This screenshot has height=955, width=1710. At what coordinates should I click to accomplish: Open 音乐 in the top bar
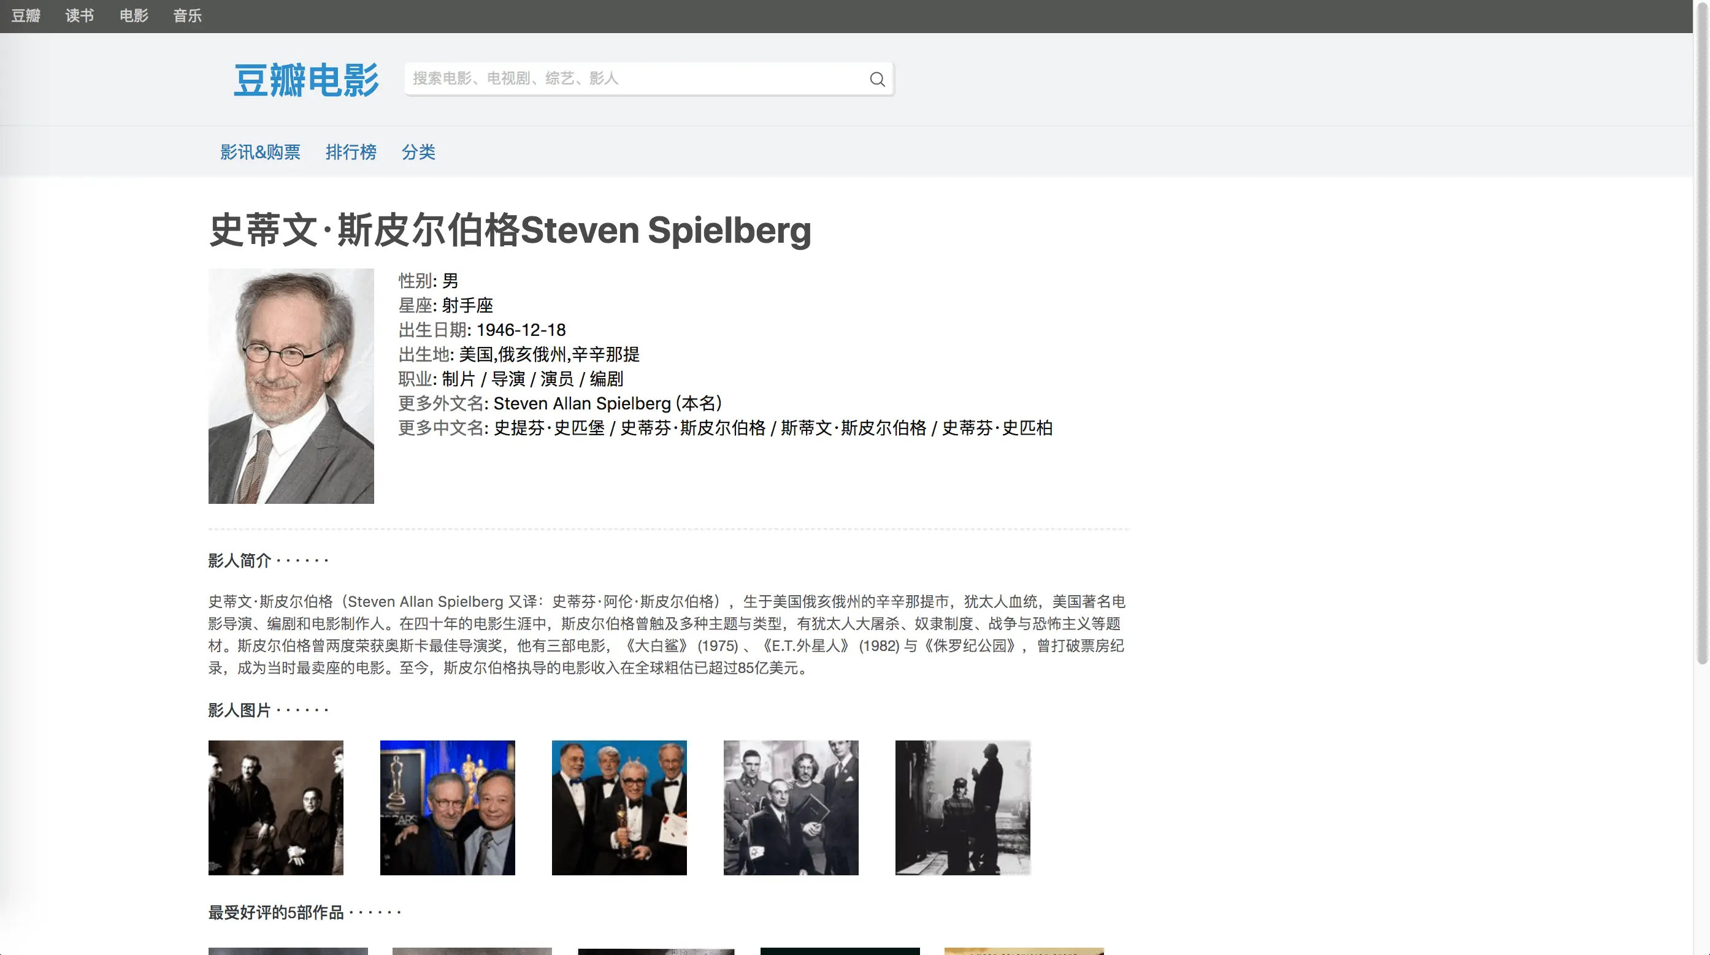click(187, 16)
